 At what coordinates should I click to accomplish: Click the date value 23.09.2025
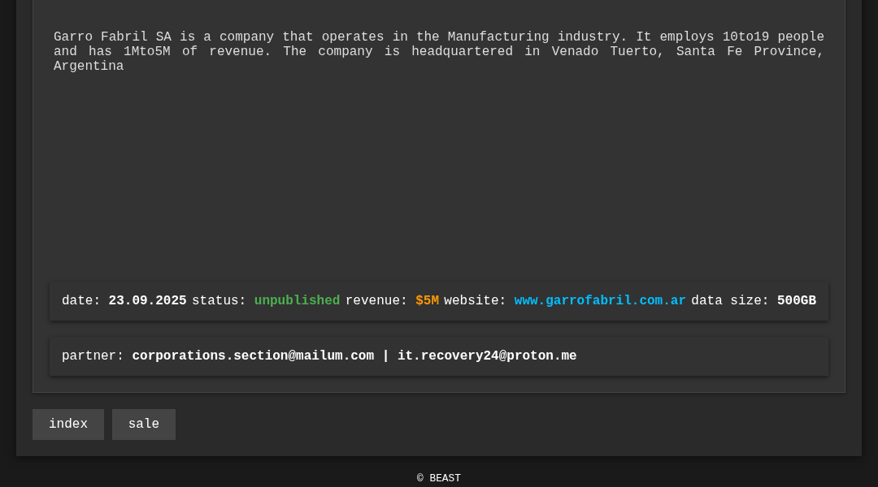(x=147, y=301)
